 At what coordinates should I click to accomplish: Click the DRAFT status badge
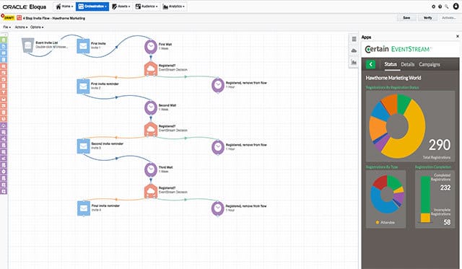click(8, 17)
